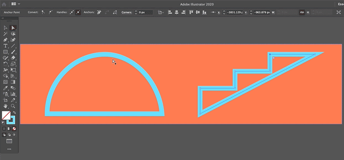Select the Selection tool (black arrow outline)
The image size is (344, 160).
(x=6, y=28)
